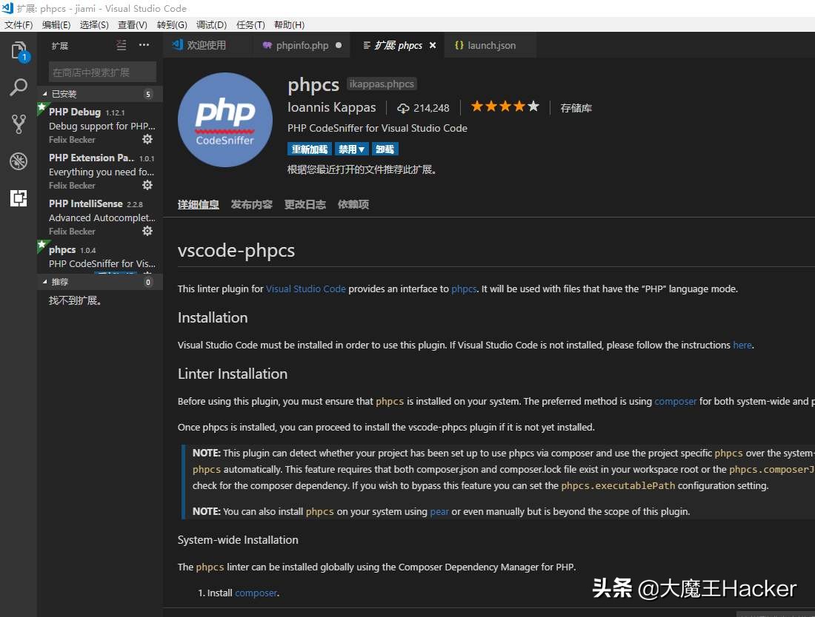
Task: Close the phpcs extension tab
Action: coord(433,45)
